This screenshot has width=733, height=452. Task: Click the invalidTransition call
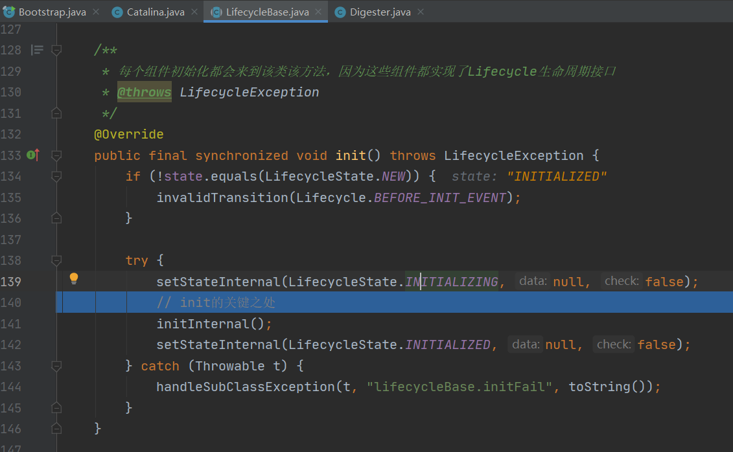pyautogui.click(x=222, y=198)
